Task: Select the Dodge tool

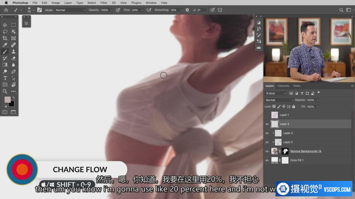Action: coord(5,71)
